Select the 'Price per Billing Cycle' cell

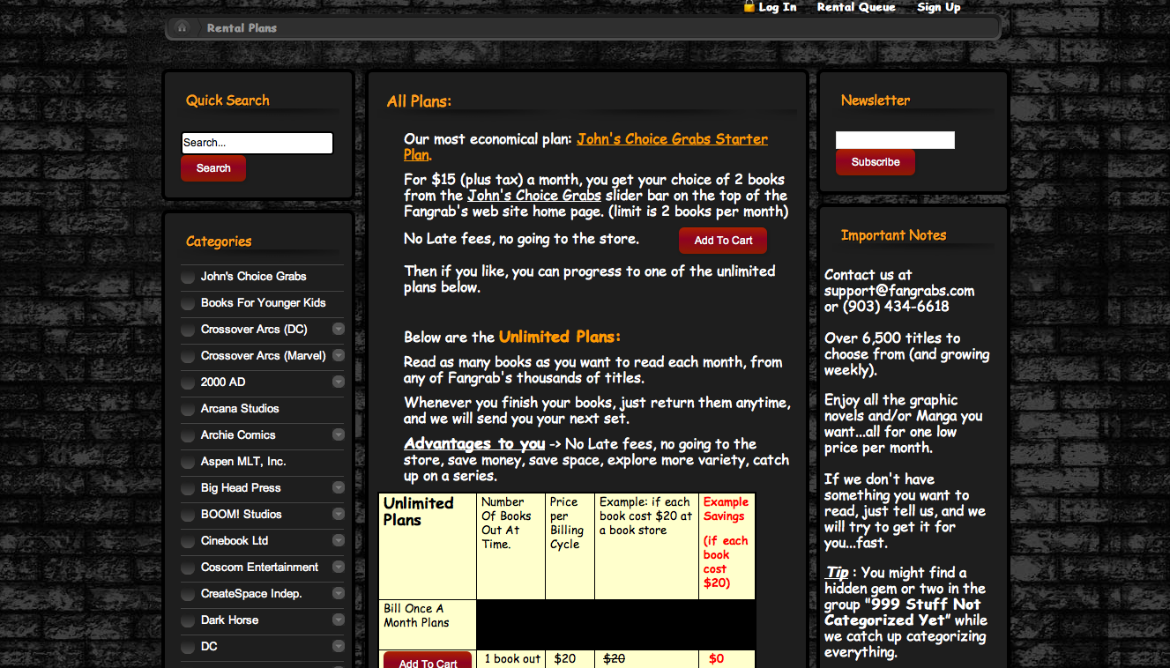pyautogui.click(x=570, y=546)
